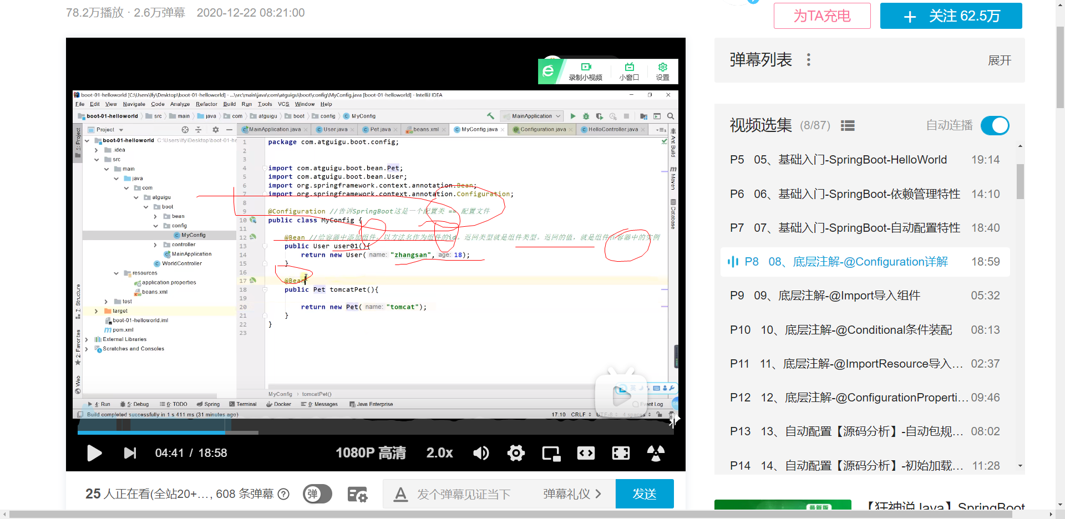Screen dimensions: 1065x519
Task: Open the player settings gear
Action: click(x=516, y=453)
